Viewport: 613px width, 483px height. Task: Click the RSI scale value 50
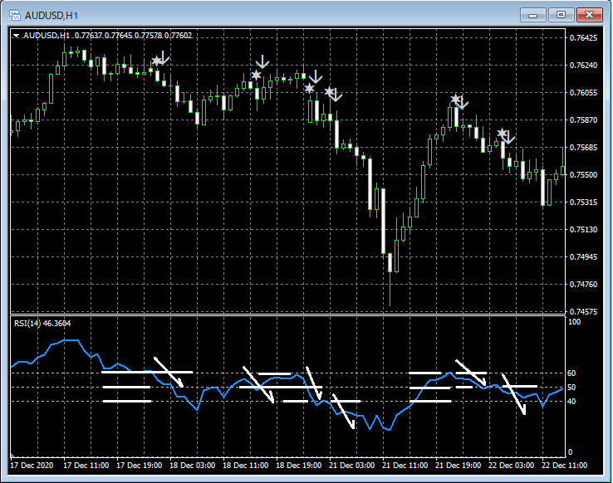(x=571, y=388)
